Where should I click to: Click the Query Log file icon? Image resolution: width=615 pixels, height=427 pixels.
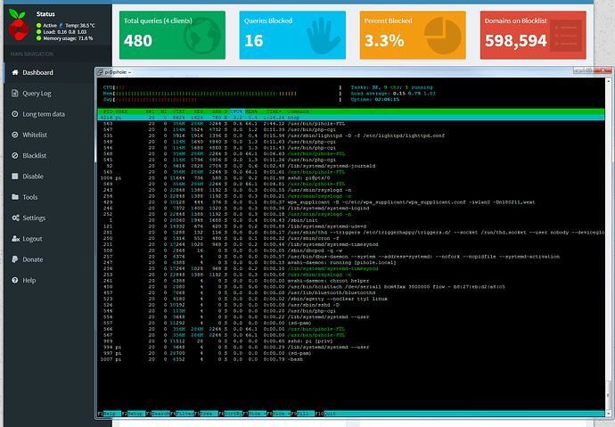[x=15, y=94]
